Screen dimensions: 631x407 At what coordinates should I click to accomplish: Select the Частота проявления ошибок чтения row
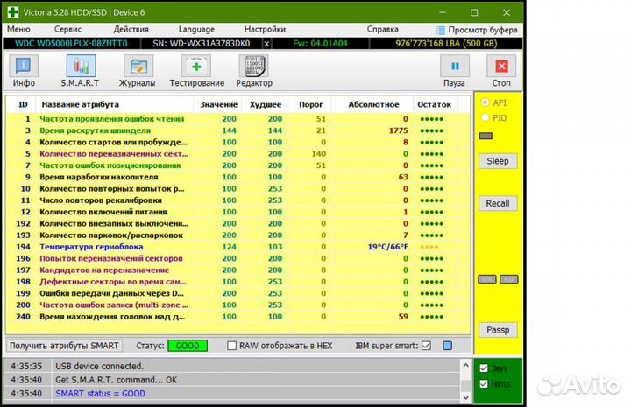click(238, 119)
